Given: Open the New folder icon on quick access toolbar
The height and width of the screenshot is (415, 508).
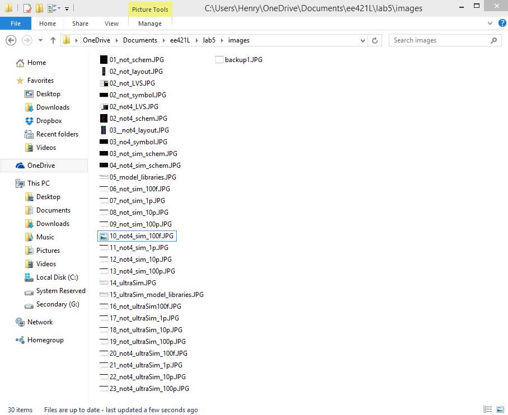Looking at the screenshot, I should coord(40,8).
